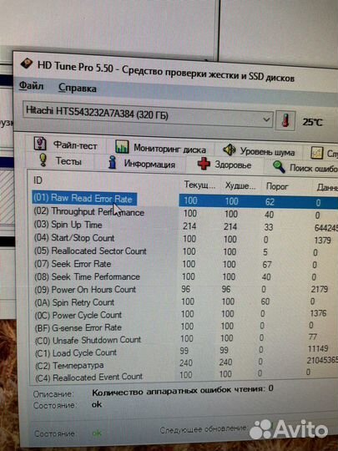Open the Тесты tab
The height and width of the screenshot is (451, 338).
coord(60,160)
